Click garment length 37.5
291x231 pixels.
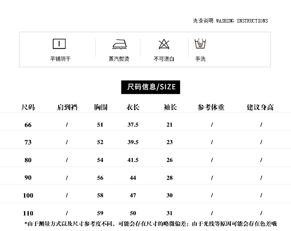tap(133, 125)
